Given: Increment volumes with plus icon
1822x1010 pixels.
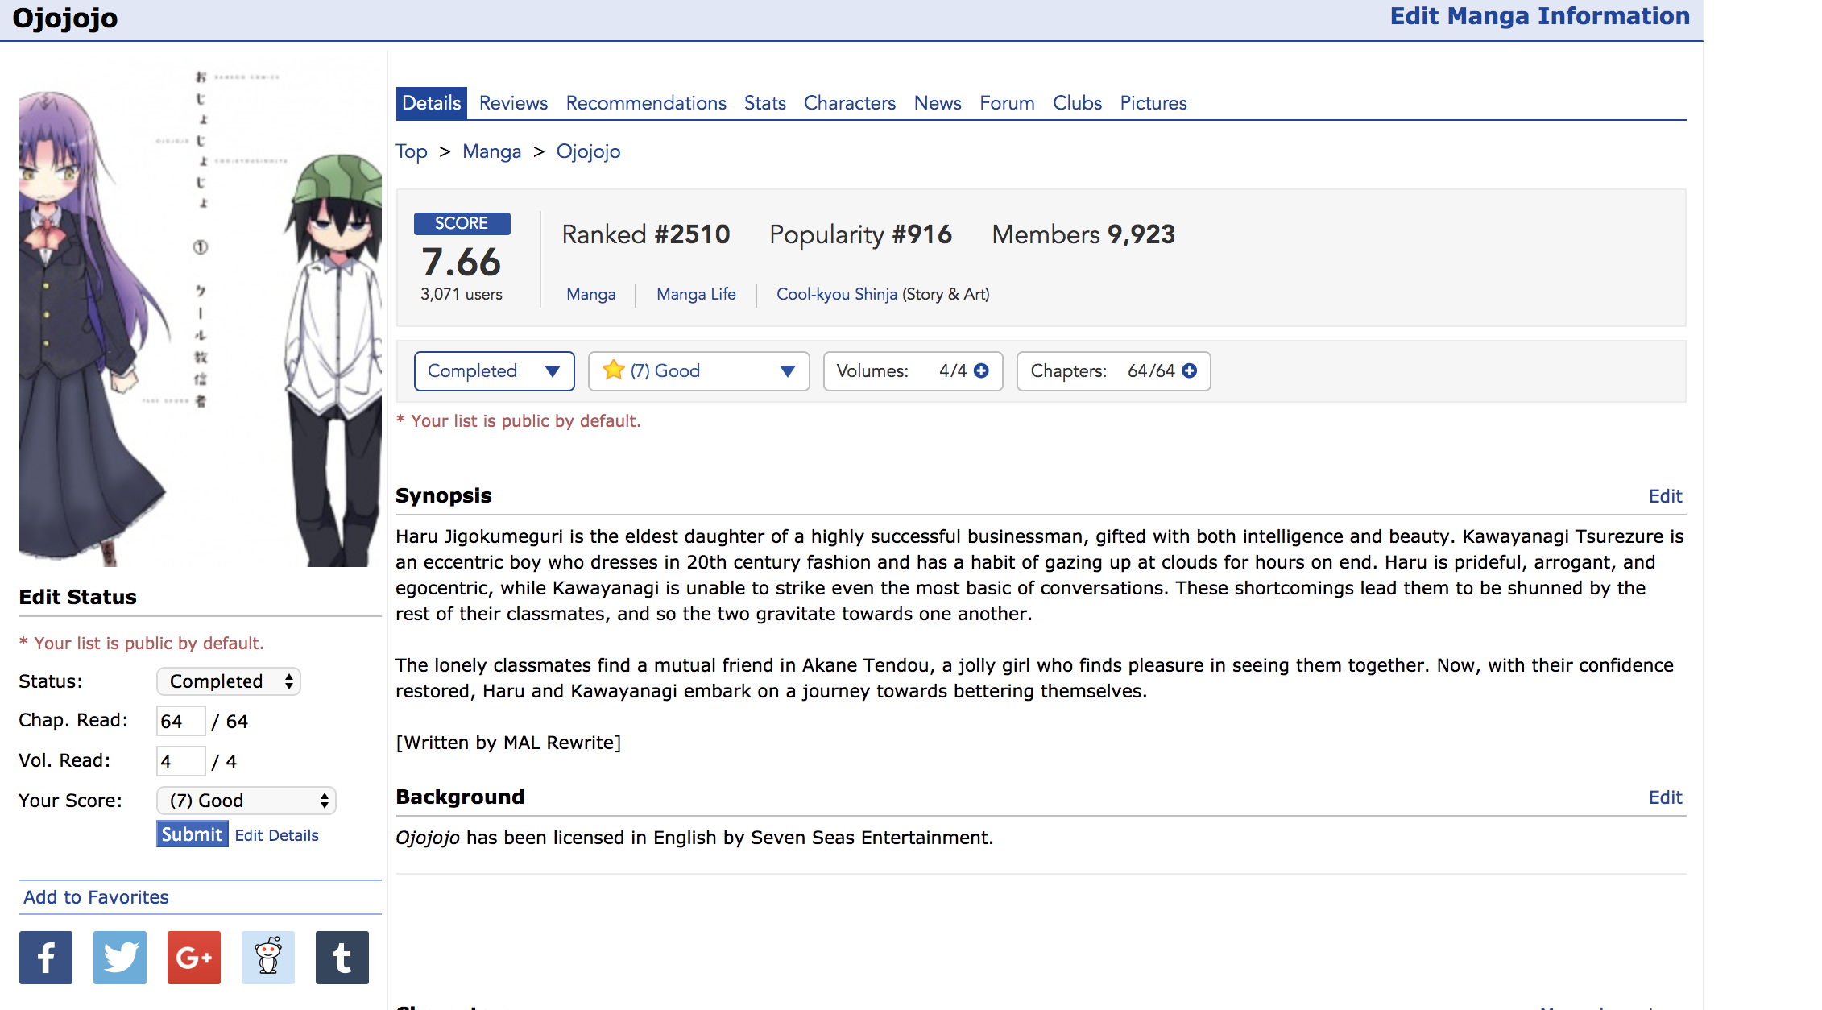Looking at the screenshot, I should coord(981,370).
